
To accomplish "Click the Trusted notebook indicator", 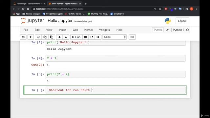I will [158, 30].
